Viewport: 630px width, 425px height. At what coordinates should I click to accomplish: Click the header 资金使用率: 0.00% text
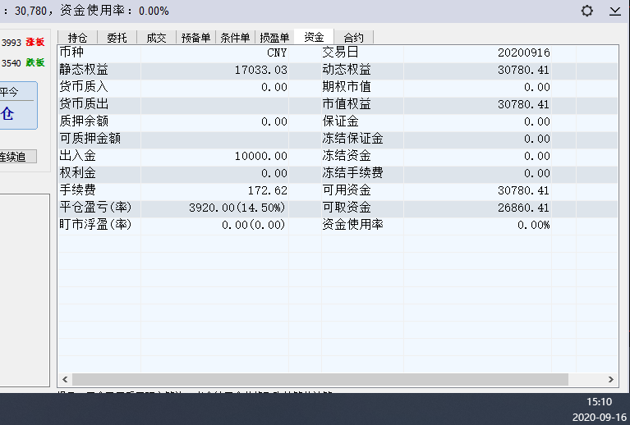coord(114,11)
